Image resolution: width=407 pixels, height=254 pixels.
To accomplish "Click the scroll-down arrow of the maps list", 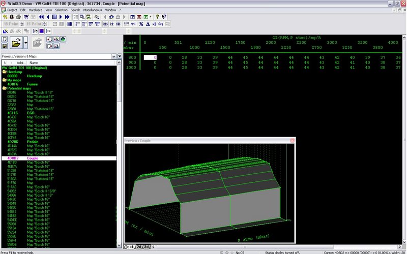I will 119,245.
